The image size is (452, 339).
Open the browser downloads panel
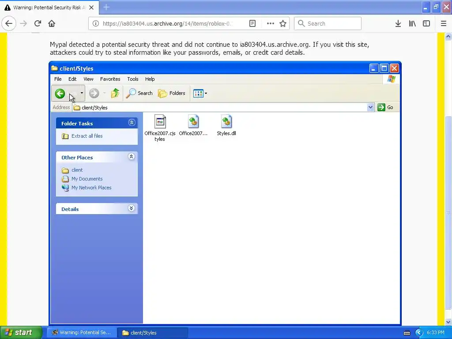398,23
